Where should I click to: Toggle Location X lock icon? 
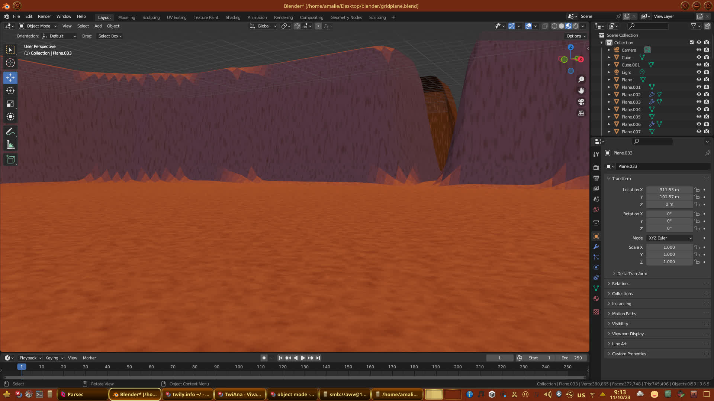pos(697,190)
